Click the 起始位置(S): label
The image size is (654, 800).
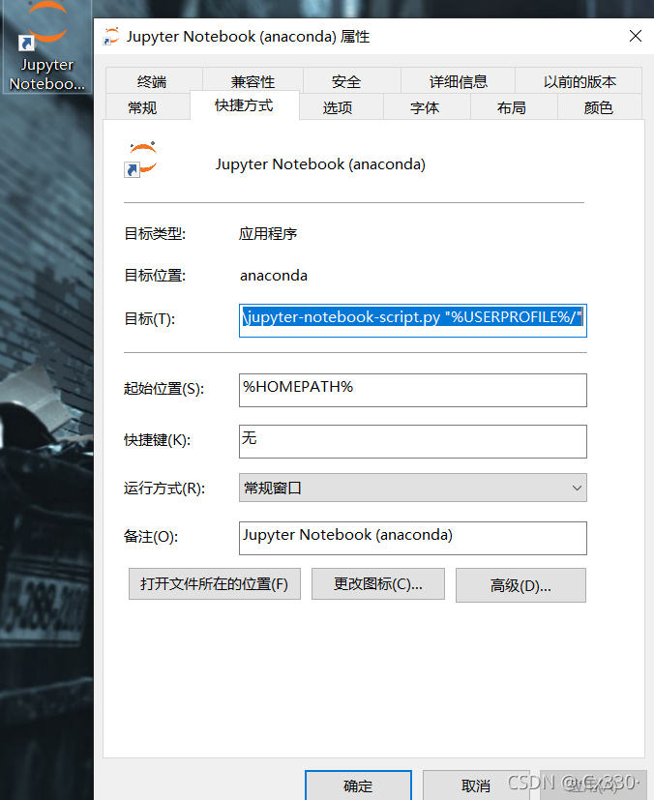pyautogui.click(x=163, y=389)
